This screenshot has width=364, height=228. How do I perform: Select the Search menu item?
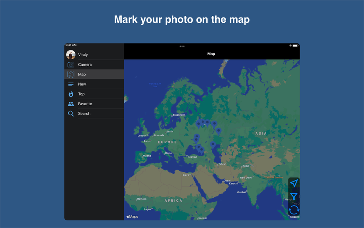94,114
